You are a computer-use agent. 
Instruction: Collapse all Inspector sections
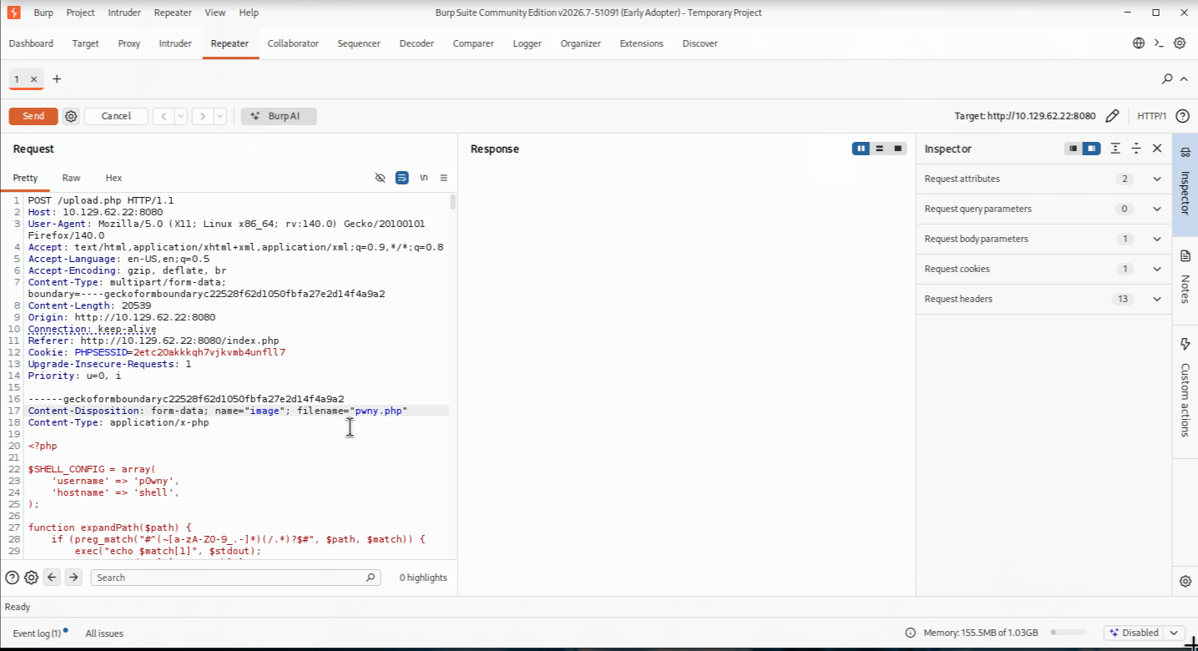(1136, 149)
